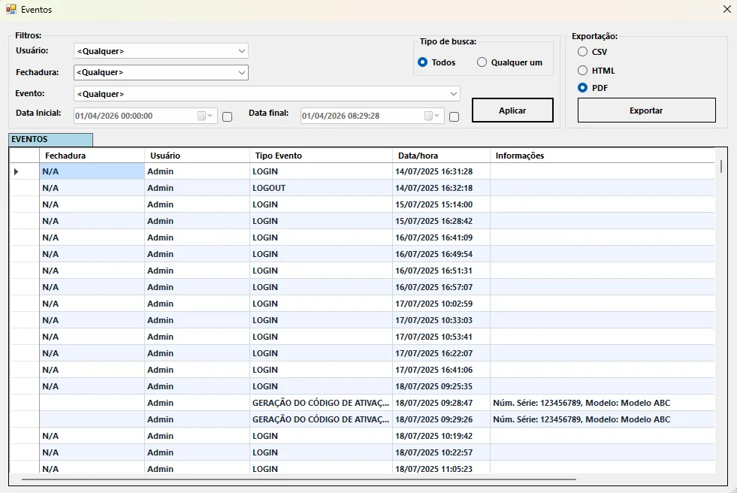Select the cell 17/07/2025 16:22:07
Viewport: 737px width, 493px height.
tap(441, 353)
